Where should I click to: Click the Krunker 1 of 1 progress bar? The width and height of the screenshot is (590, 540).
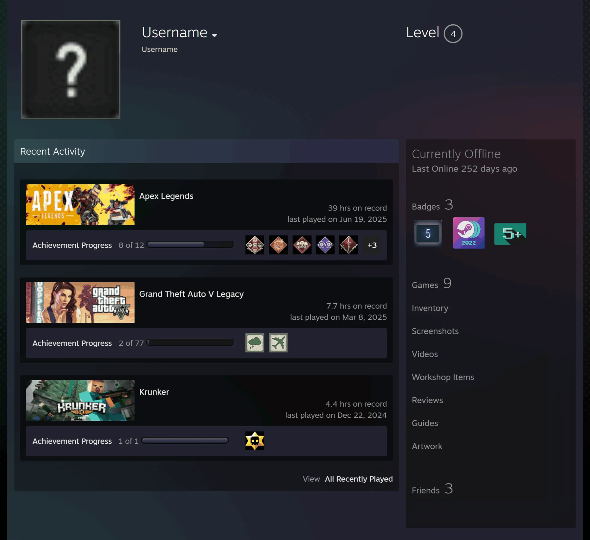[x=185, y=440]
